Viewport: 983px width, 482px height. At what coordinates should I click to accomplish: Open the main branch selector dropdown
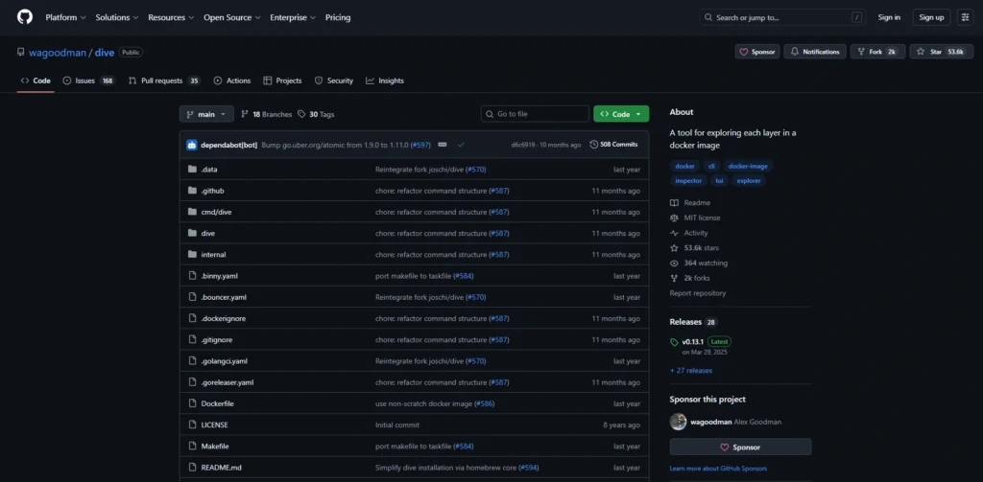[x=206, y=114]
